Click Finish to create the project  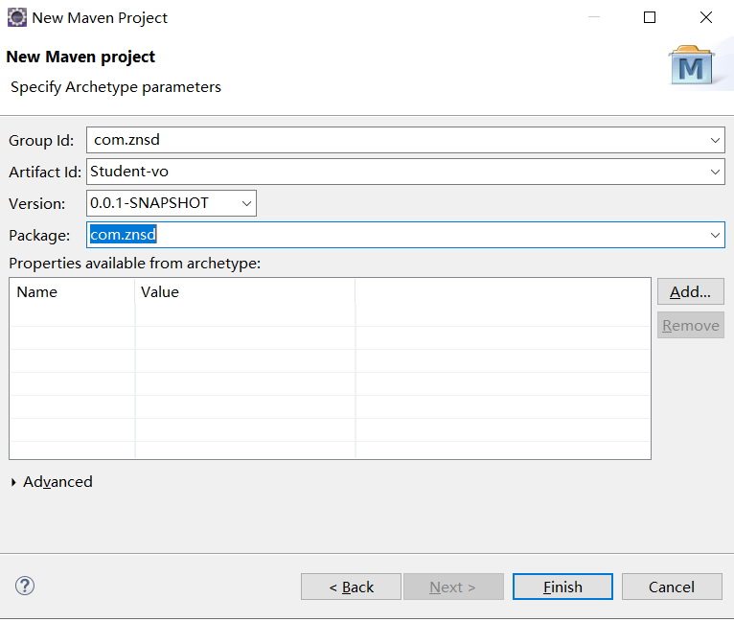[562, 587]
